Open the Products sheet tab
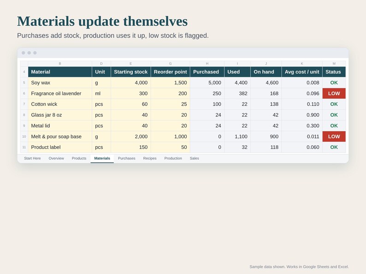Screen dimensions: 366x274 (79, 158)
